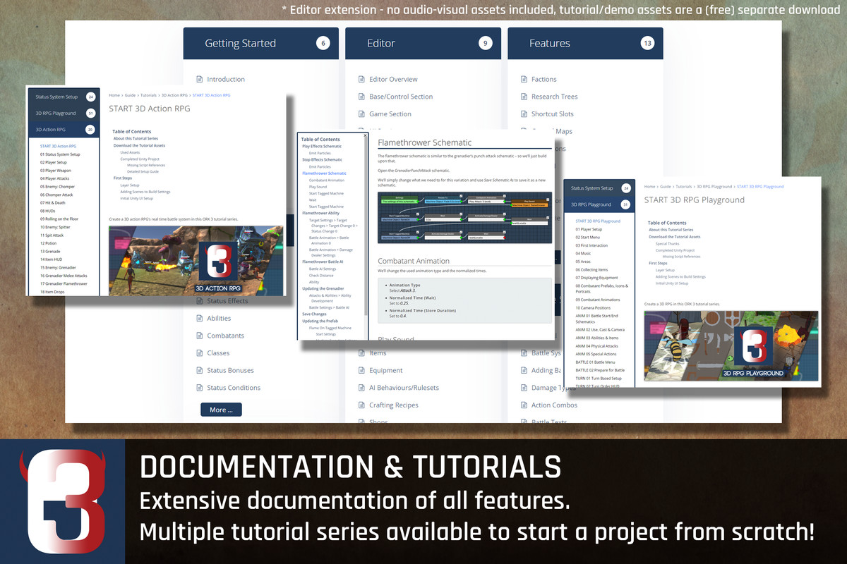Click the document icon beside Crafting Recipes
This screenshot has width=847, height=564.
(x=361, y=405)
